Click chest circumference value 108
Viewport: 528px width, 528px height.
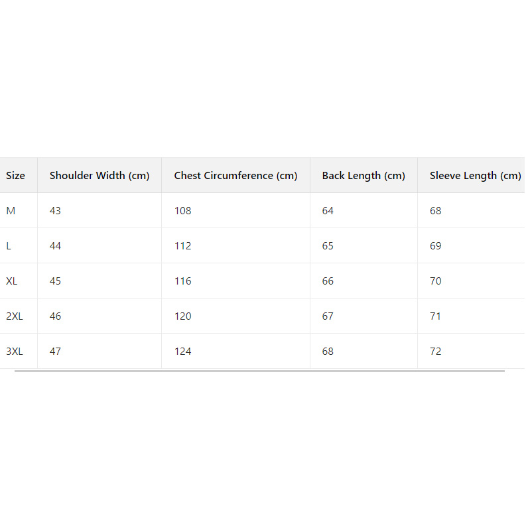point(182,211)
